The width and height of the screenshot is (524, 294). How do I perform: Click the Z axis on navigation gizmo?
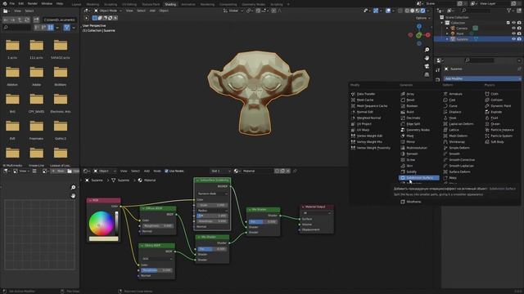pyautogui.click(x=419, y=26)
